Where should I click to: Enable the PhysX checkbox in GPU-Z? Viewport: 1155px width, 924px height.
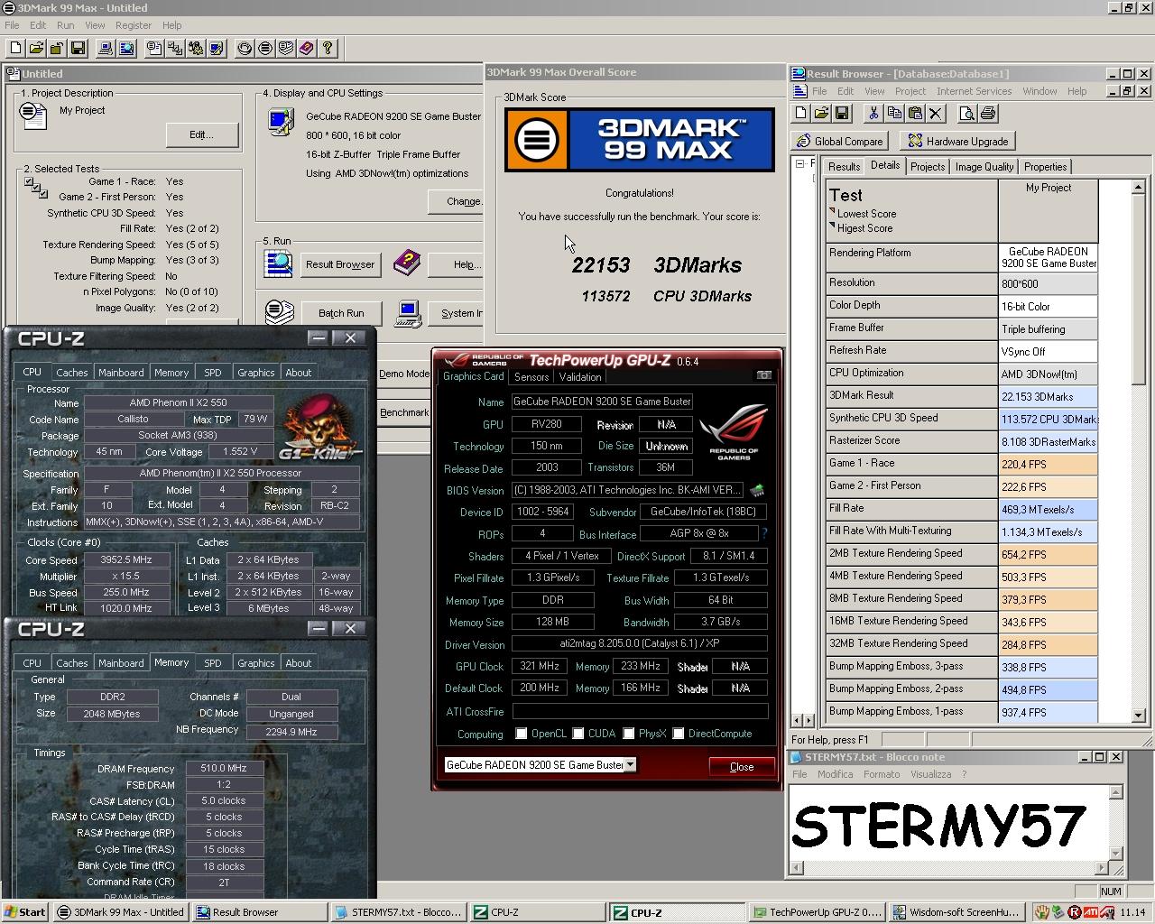coord(629,734)
